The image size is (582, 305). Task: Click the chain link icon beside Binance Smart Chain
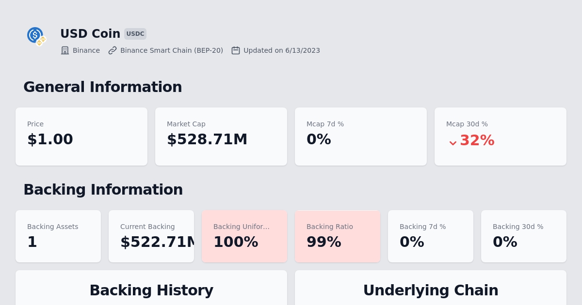[x=113, y=50]
